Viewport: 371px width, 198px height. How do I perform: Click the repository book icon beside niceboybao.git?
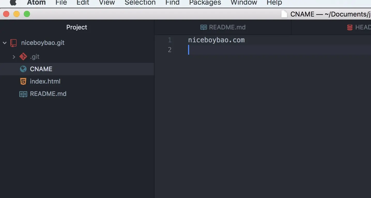tap(13, 43)
